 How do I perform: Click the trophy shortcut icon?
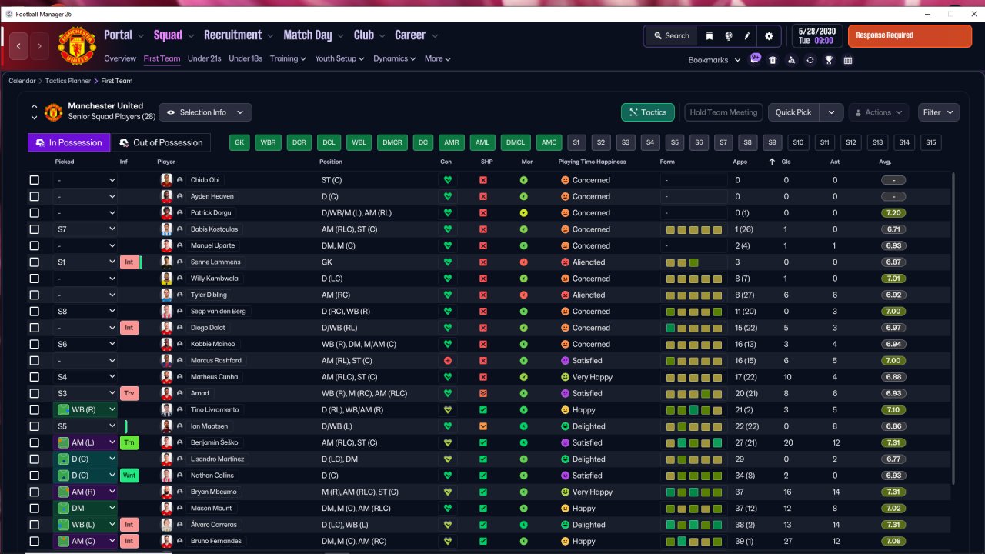pos(829,60)
